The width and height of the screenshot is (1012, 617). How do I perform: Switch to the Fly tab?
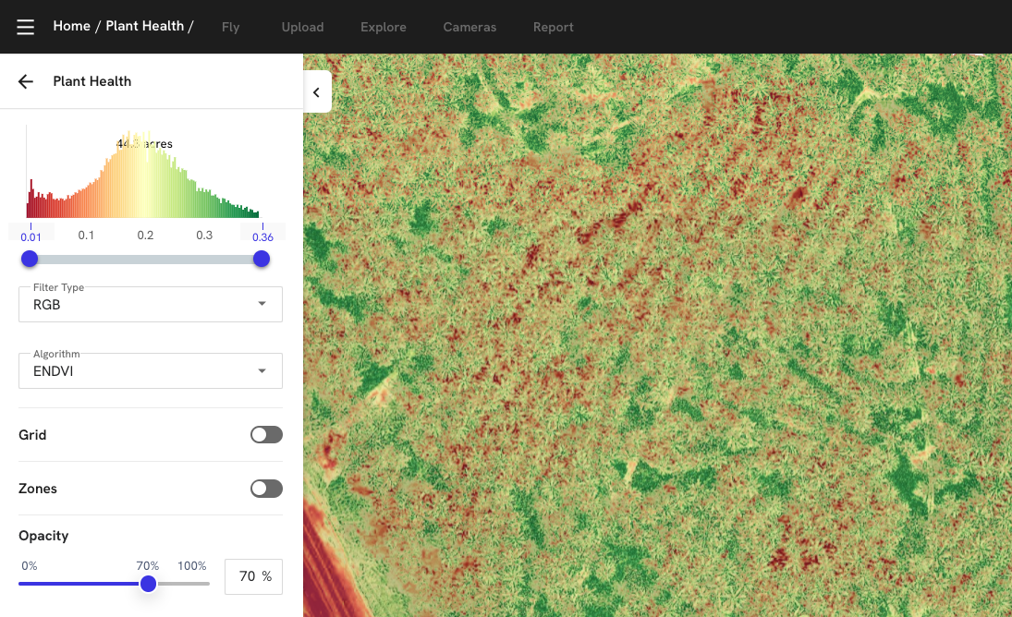pos(230,27)
